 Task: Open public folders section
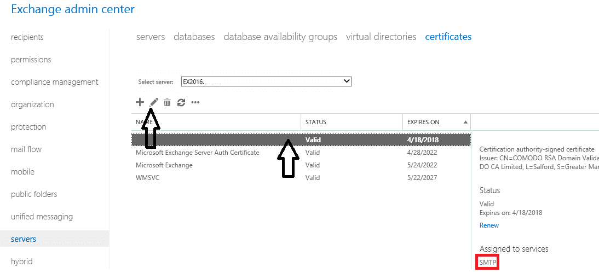(34, 194)
